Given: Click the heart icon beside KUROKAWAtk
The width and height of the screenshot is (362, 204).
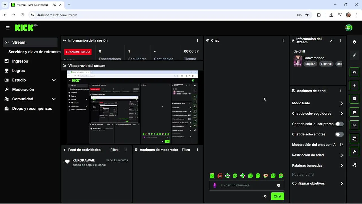Looking at the screenshot, I should click(x=67, y=162).
